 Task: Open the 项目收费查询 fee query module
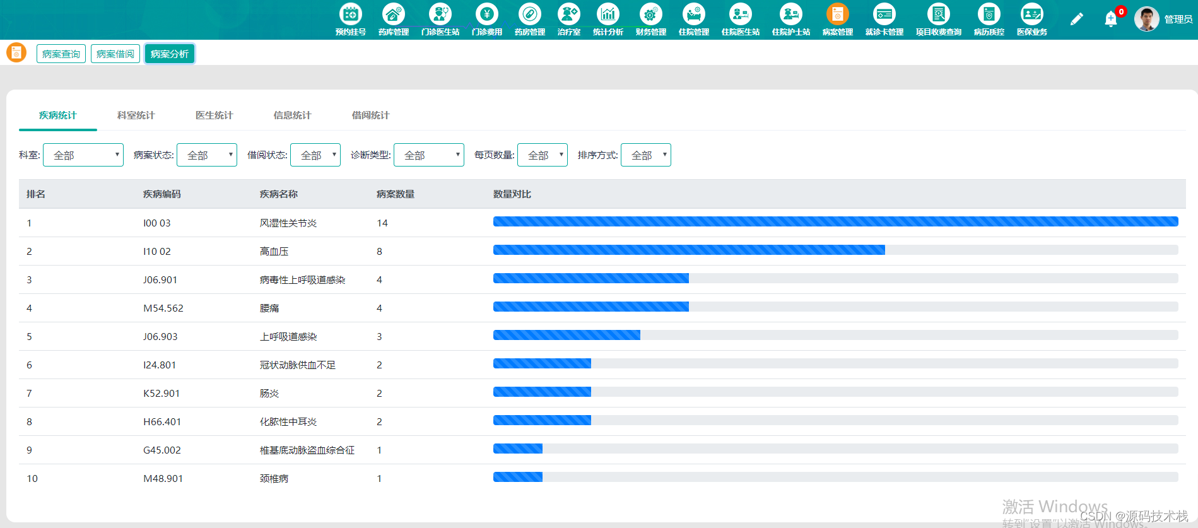[939, 20]
